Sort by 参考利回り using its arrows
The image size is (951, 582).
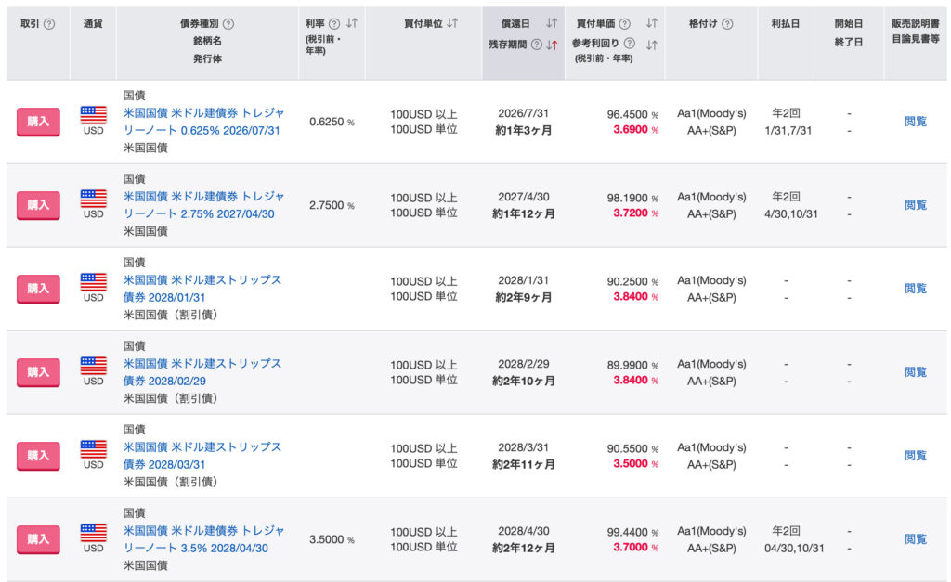652,44
